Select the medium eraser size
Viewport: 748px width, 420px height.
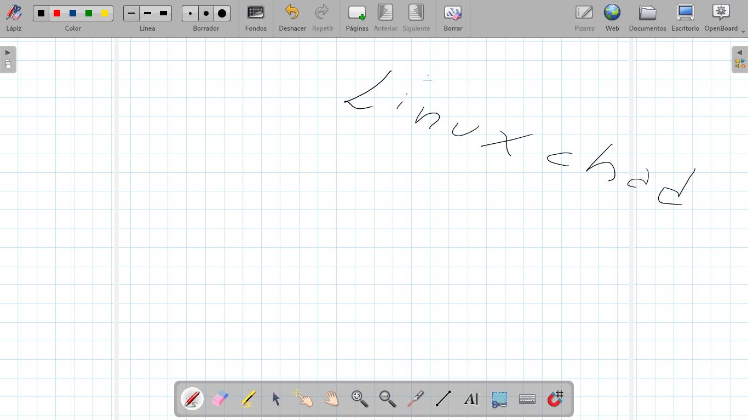tap(206, 13)
